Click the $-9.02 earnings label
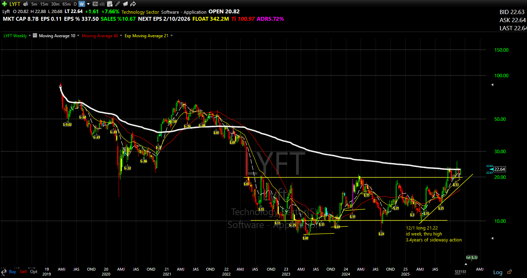This screenshot has width=527, height=278. pyautogui.click(x=67, y=124)
